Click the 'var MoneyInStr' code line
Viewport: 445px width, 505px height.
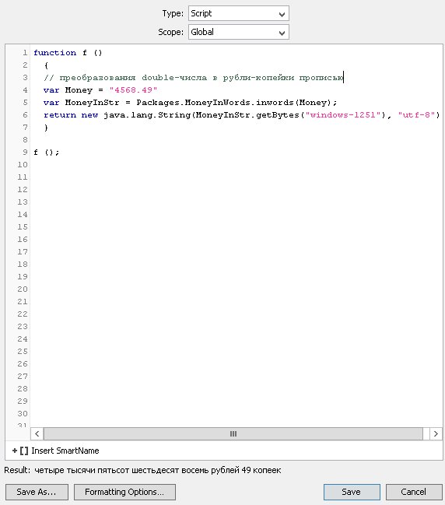[191, 103]
